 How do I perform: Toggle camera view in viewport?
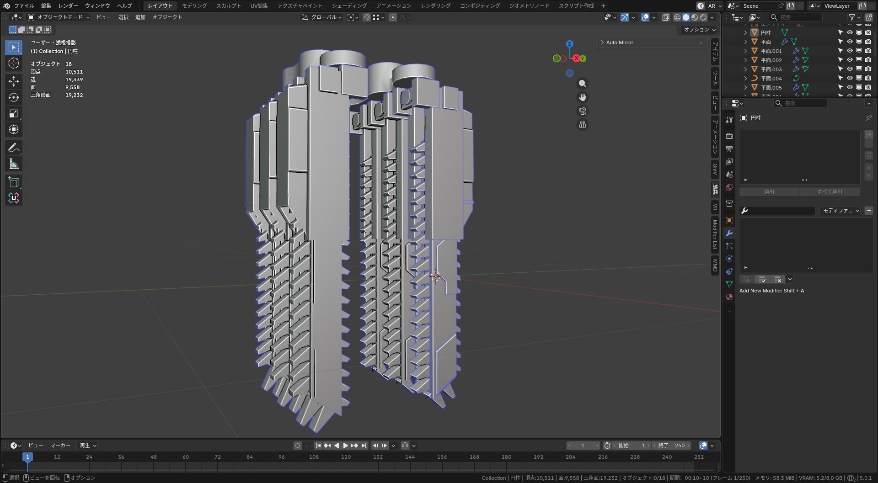tap(582, 111)
